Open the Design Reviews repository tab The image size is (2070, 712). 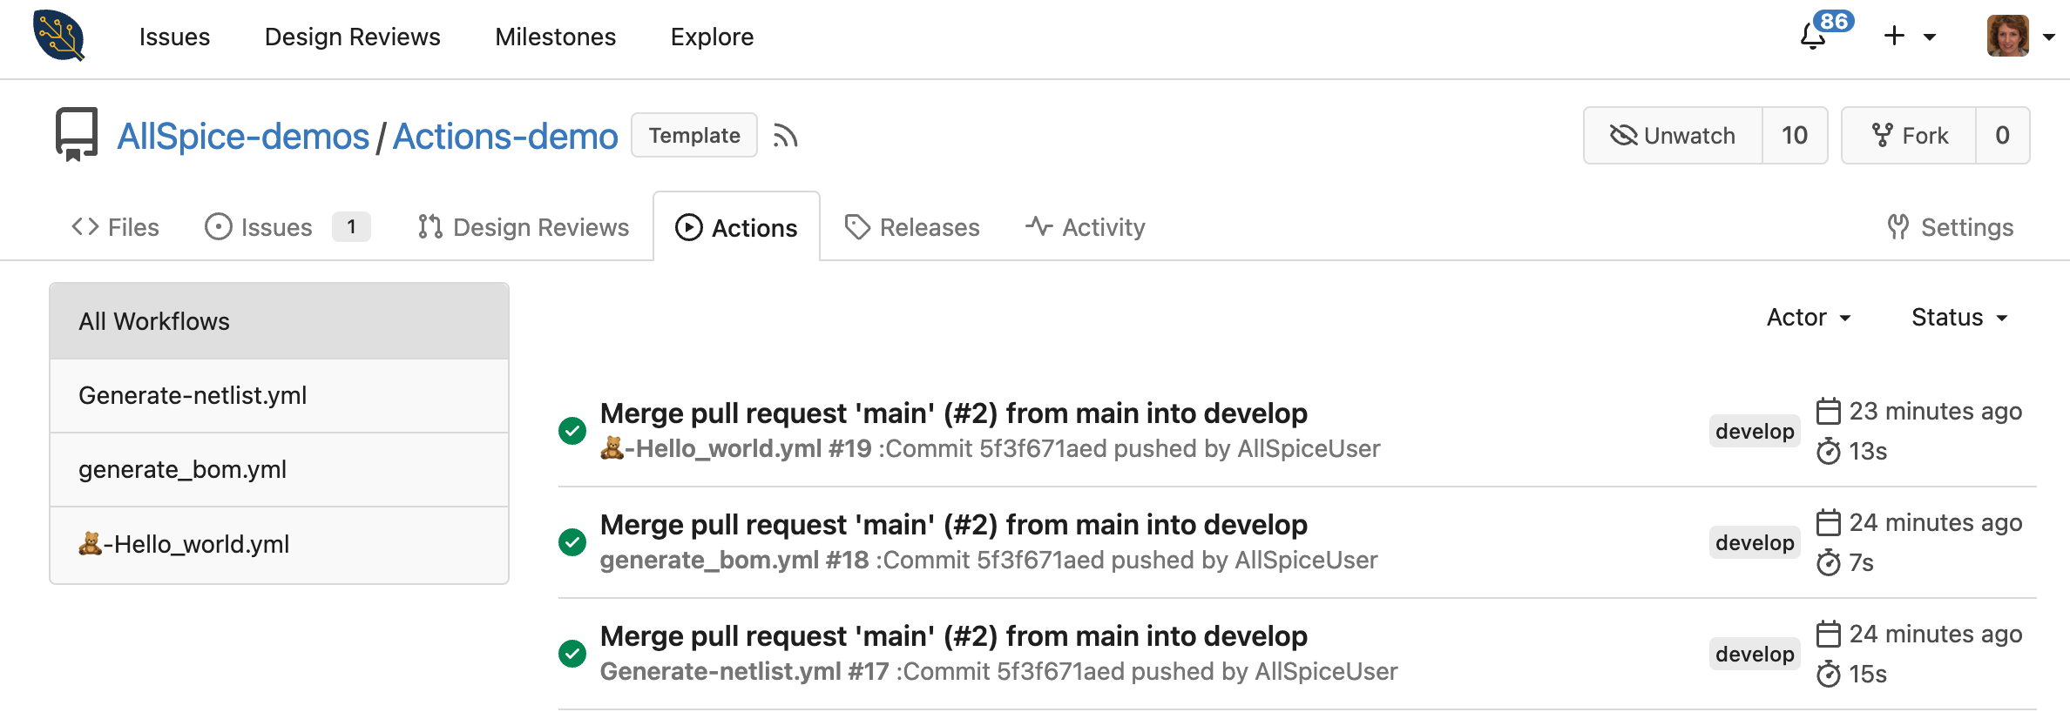524,227
